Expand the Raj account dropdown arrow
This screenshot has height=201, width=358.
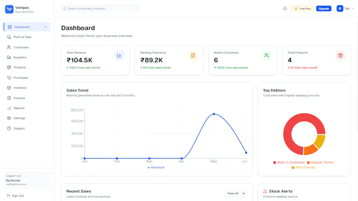coord(353,8)
